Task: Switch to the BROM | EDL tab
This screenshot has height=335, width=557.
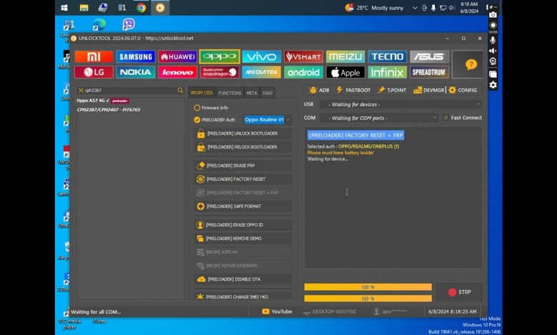Action: tap(202, 93)
